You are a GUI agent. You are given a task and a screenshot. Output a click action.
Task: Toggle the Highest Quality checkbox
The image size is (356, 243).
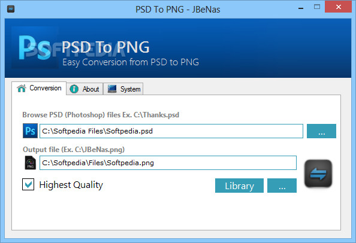pos(28,184)
